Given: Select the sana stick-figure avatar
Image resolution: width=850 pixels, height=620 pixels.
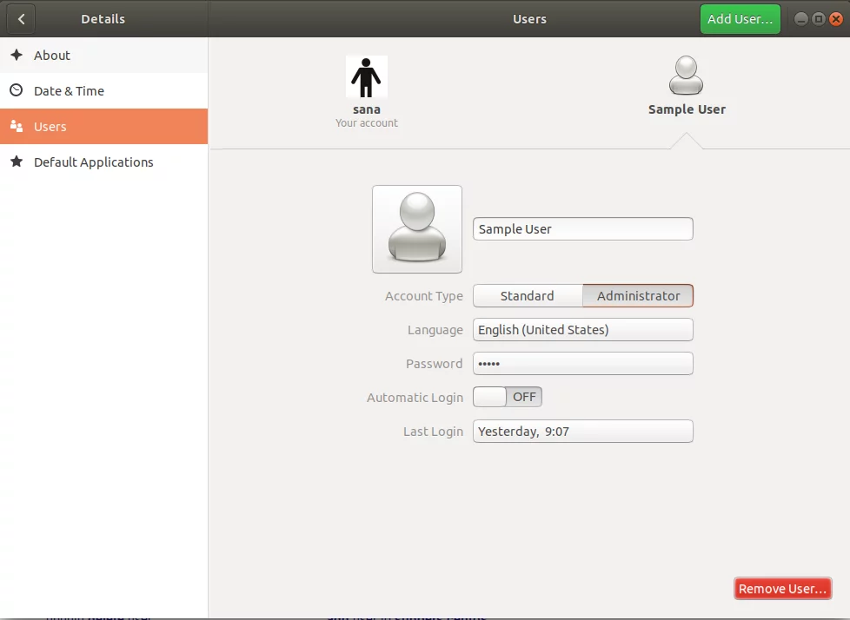Looking at the screenshot, I should [367, 77].
